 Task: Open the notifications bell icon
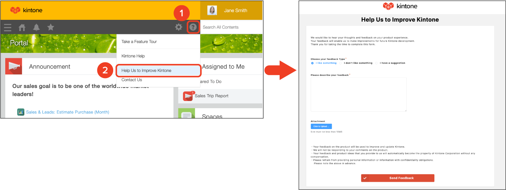coord(36,27)
